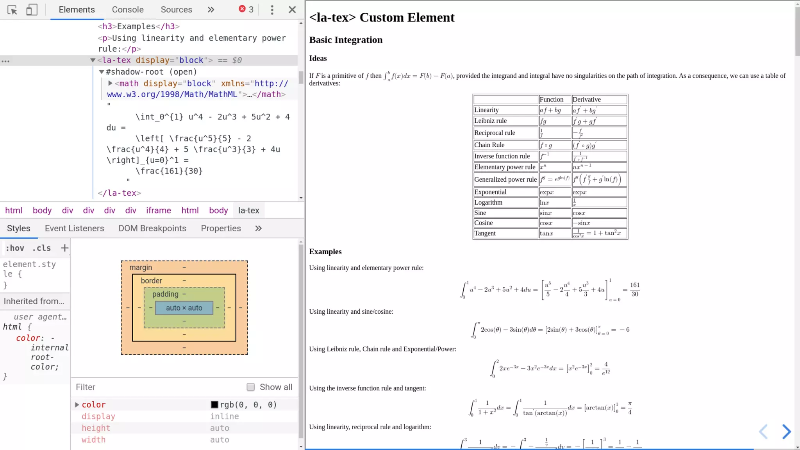Focus the computed styles Filter field
800x450 pixels.
coord(156,387)
